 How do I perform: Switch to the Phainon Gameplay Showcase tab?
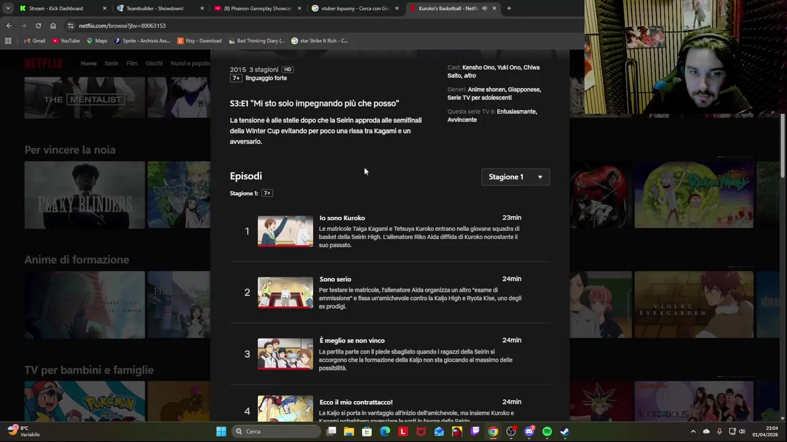(x=258, y=9)
